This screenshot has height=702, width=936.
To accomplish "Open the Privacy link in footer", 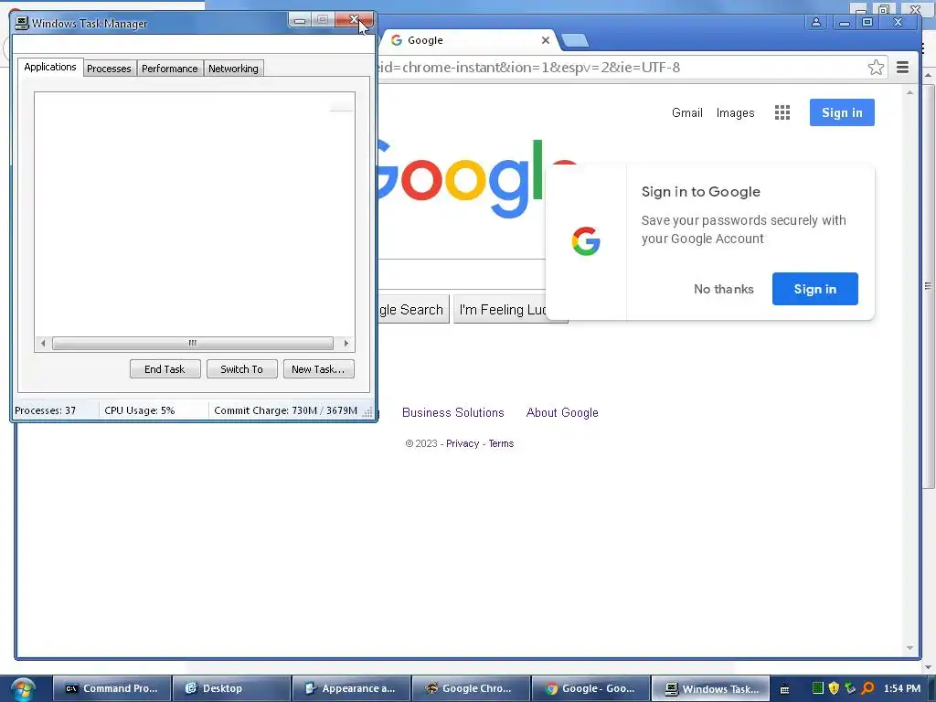I will pos(463,443).
